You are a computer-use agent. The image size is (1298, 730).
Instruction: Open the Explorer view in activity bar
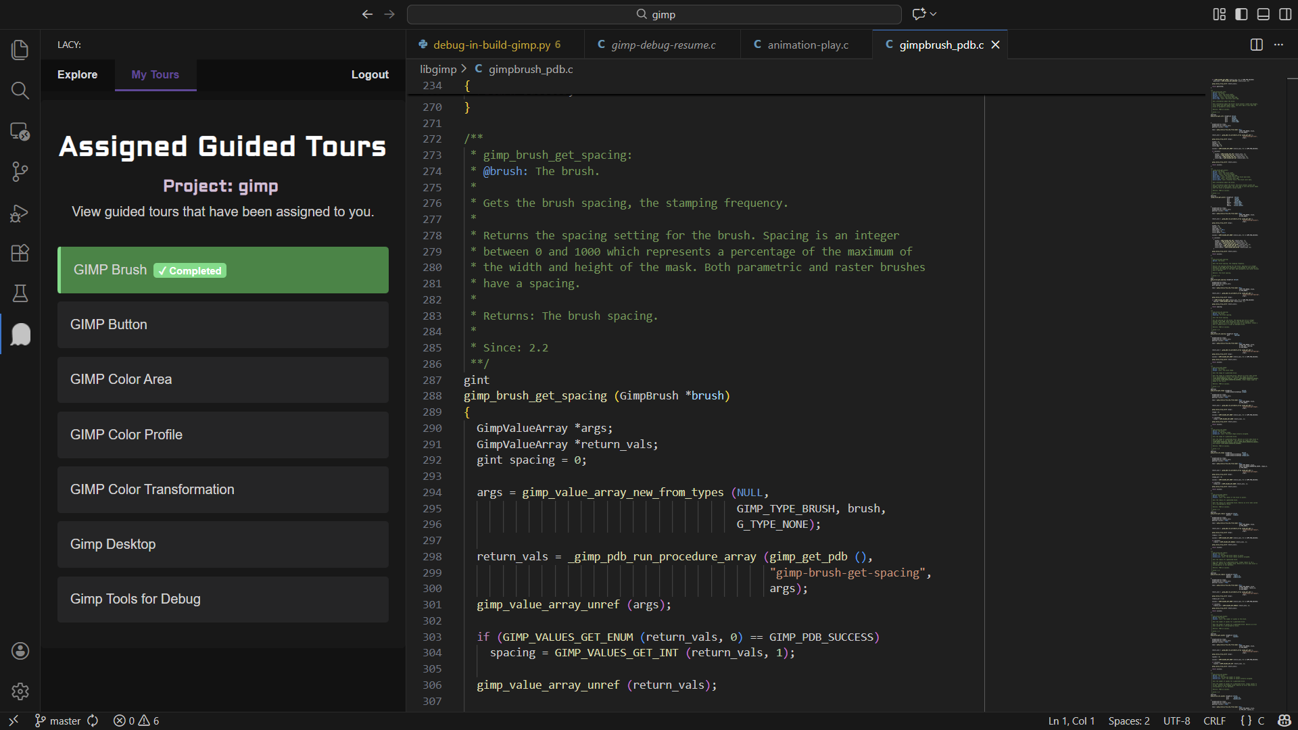click(20, 49)
